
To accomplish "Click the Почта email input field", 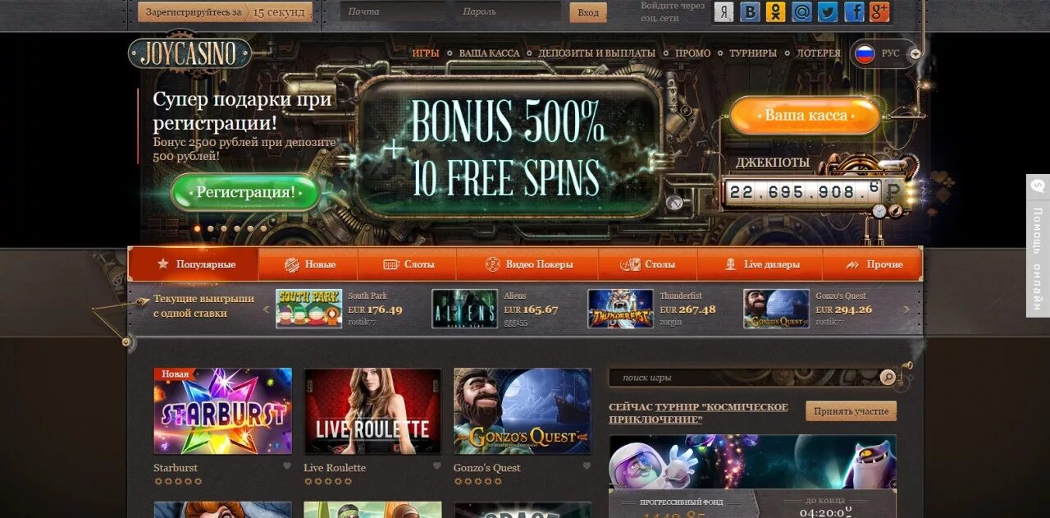I will [393, 11].
